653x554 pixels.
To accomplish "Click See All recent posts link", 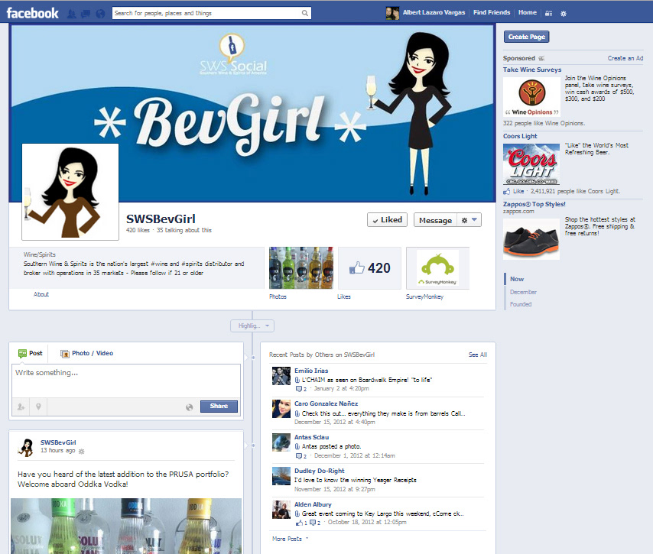I will click(478, 355).
